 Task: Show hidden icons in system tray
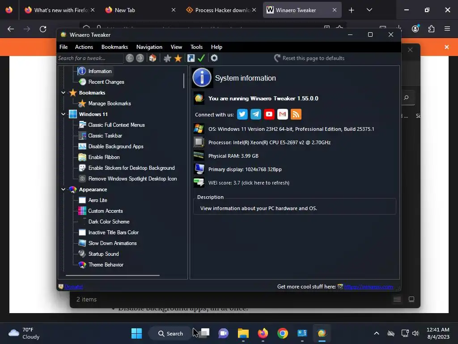[x=377, y=333]
